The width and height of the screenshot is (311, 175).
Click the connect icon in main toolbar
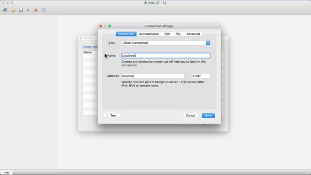[x=5, y=10]
